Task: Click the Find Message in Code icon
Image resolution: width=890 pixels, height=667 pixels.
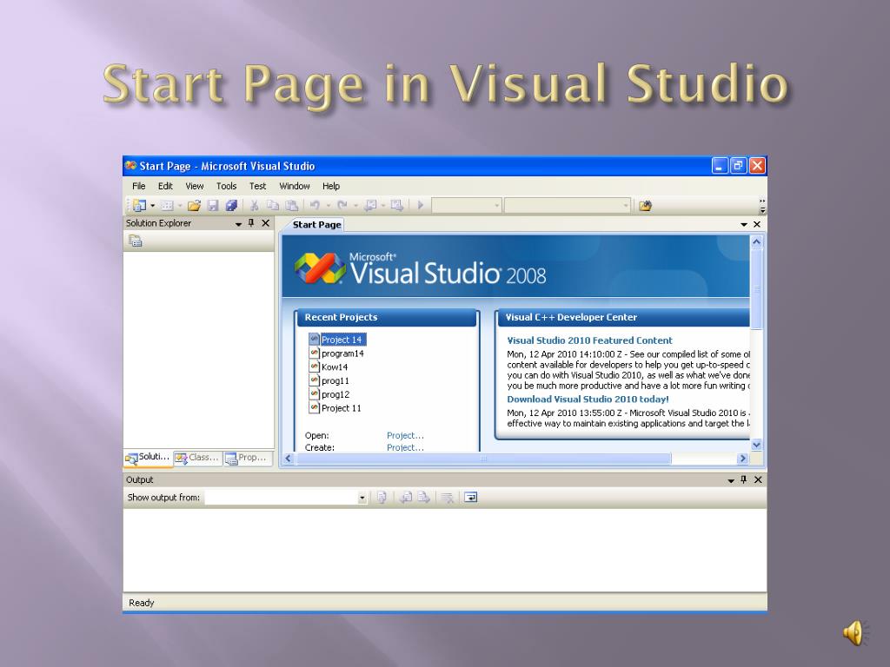Action: (x=382, y=498)
